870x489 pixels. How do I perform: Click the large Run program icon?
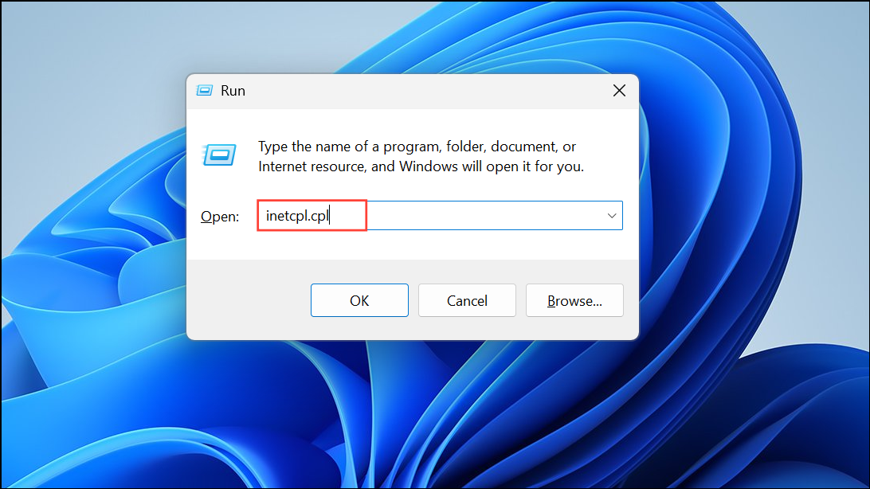pos(220,155)
